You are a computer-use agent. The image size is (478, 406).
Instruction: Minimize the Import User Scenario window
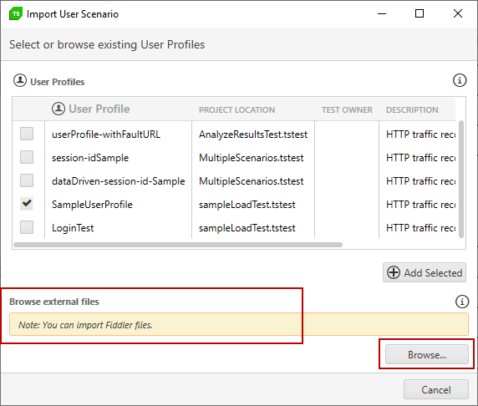pos(382,13)
